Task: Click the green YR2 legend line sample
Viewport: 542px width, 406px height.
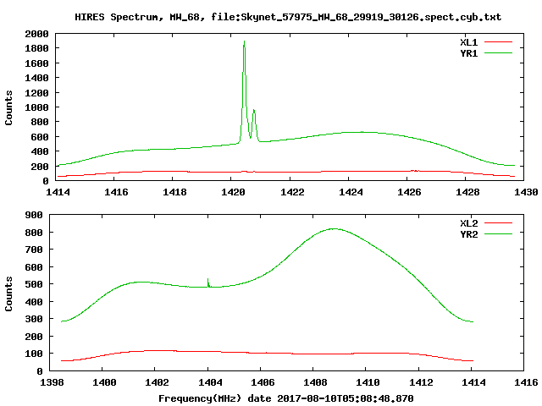Action: click(x=498, y=234)
